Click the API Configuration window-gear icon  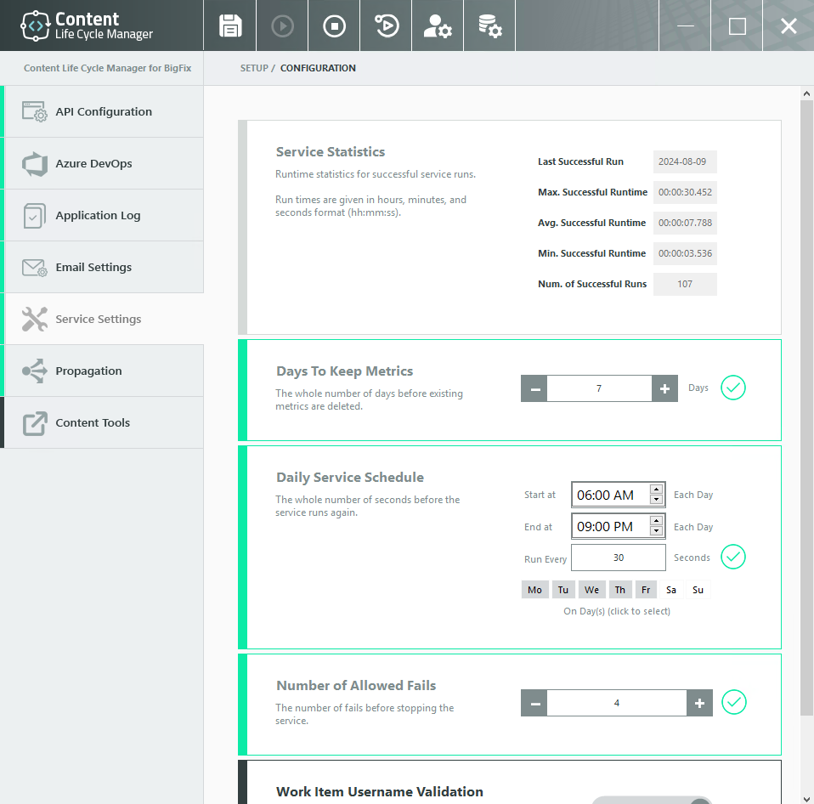coord(34,111)
